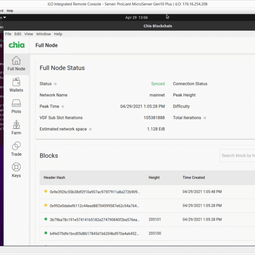Click the Chia Blockchain window title bar
The image size is (255, 255).
point(158,26)
